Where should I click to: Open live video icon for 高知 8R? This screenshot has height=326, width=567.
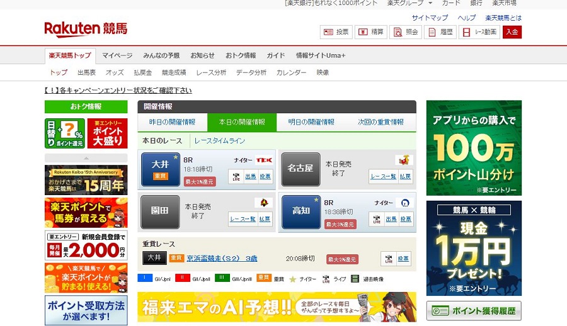(x=377, y=219)
